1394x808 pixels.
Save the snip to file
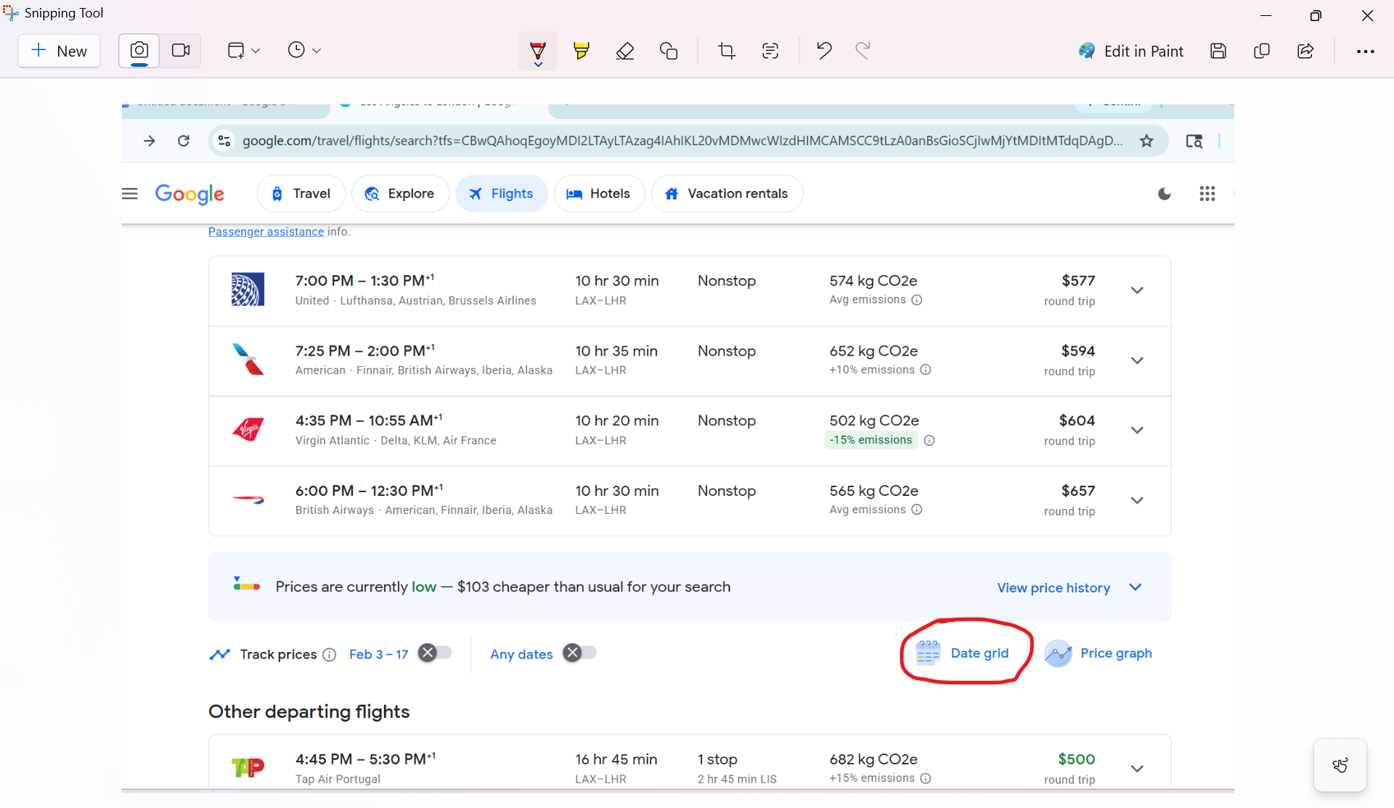(x=1218, y=51)
